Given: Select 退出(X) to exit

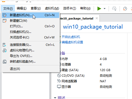Looking at the screenshot, I should click(30, 69).
